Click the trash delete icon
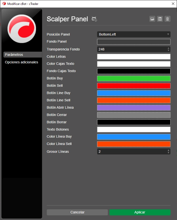 click(x=168, y=19)
